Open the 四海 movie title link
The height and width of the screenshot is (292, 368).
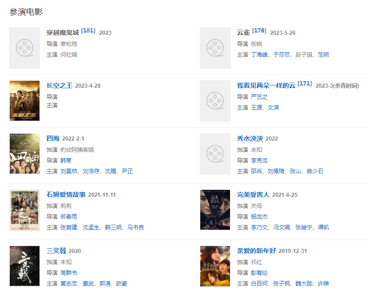point(53,138)
